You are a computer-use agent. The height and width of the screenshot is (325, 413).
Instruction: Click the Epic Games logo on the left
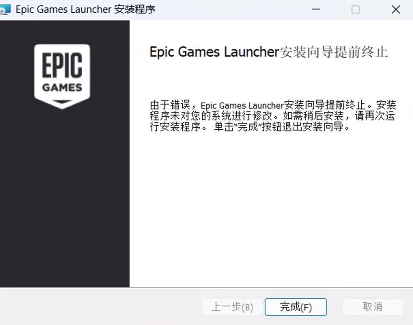point(62,76)
